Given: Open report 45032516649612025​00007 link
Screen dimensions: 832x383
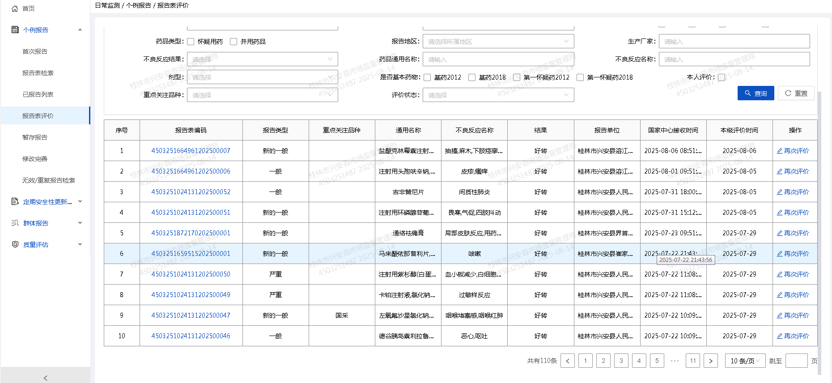Looking at the screenshot, I should 191,151.
